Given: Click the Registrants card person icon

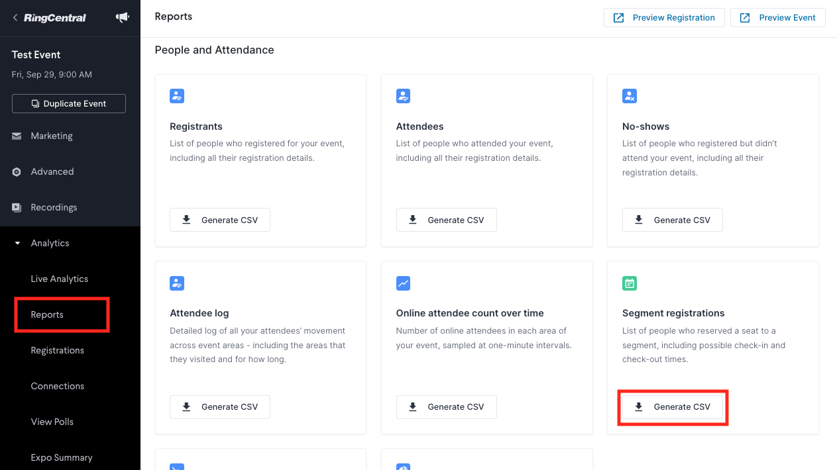Looking at the screenshot, I should click(x=177, y=96).
